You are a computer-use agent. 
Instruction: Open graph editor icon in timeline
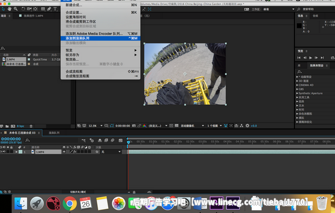pos(120,141)
